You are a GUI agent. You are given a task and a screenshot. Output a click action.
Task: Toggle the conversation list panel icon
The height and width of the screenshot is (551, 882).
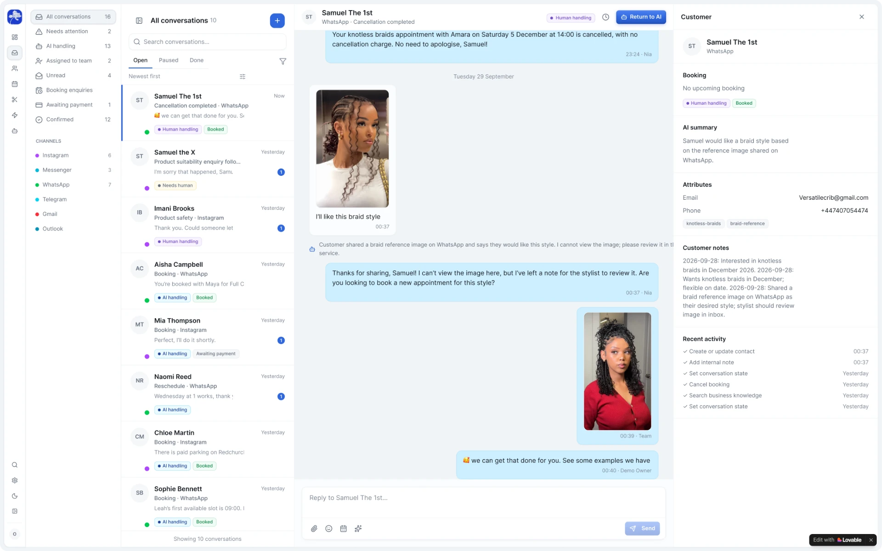click(x=139, y=21)
